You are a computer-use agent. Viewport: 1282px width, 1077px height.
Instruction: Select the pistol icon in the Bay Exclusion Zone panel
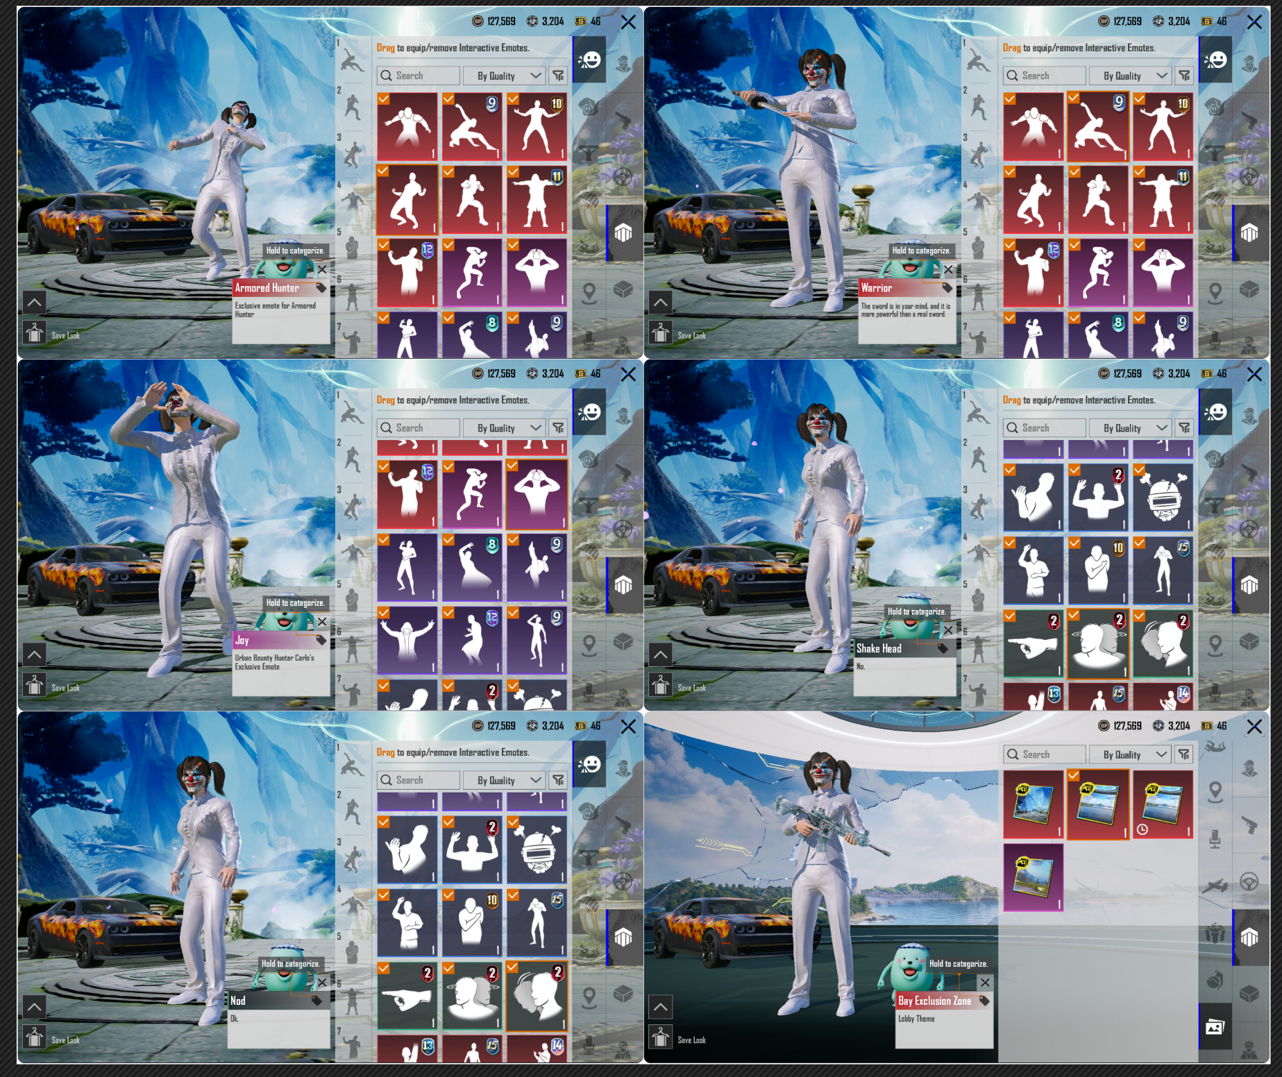coord(1249,825)
